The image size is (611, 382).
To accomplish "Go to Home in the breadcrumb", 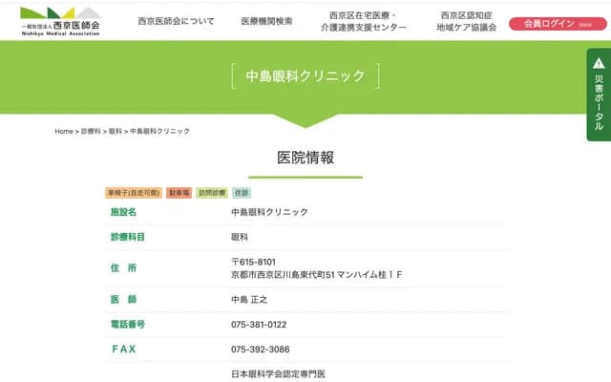I will 64,131.
